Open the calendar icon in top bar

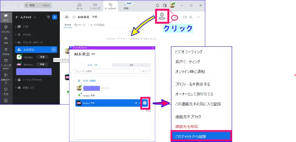[x=165, y=6]
